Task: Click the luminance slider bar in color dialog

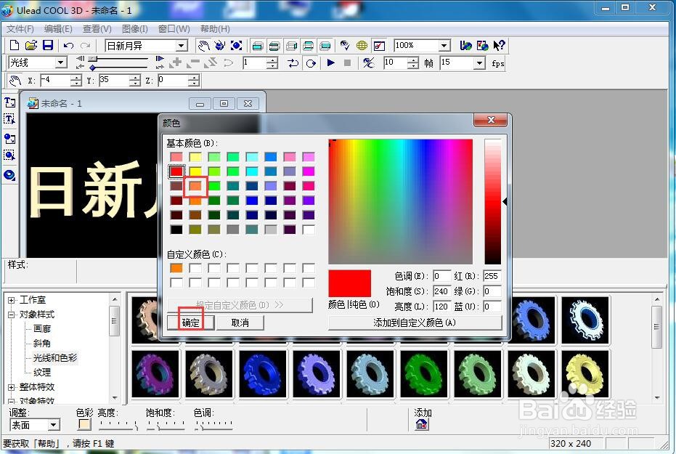Action: [x=492, y=201]
